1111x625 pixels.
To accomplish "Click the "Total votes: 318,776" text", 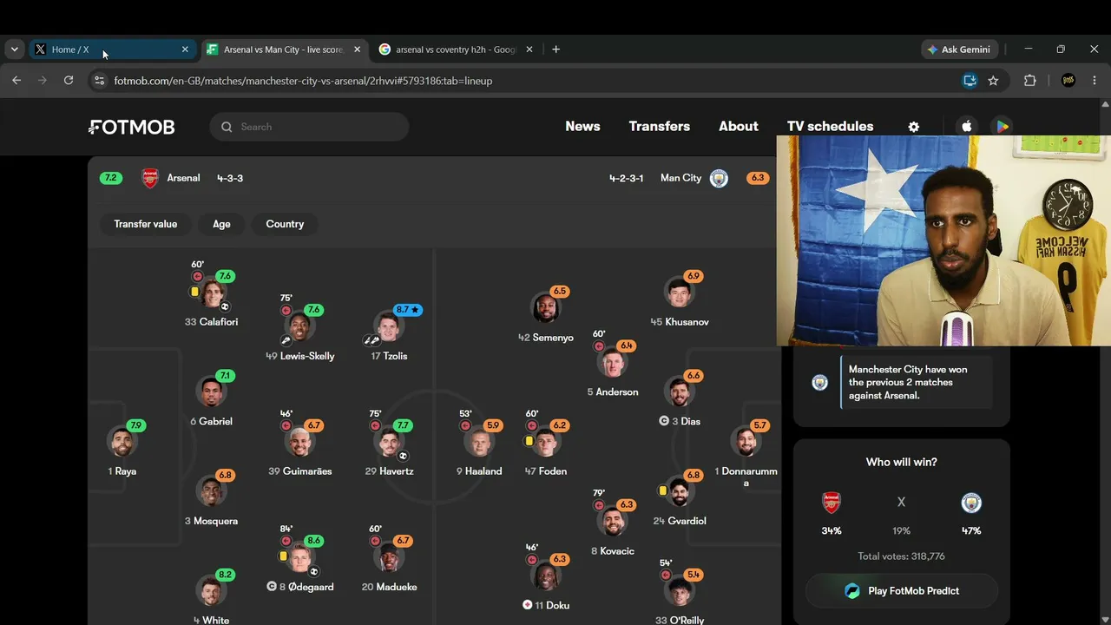I will [x=901, y=556].
